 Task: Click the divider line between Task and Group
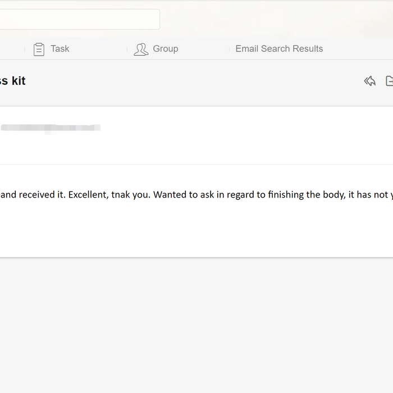(x=127, y=49)
